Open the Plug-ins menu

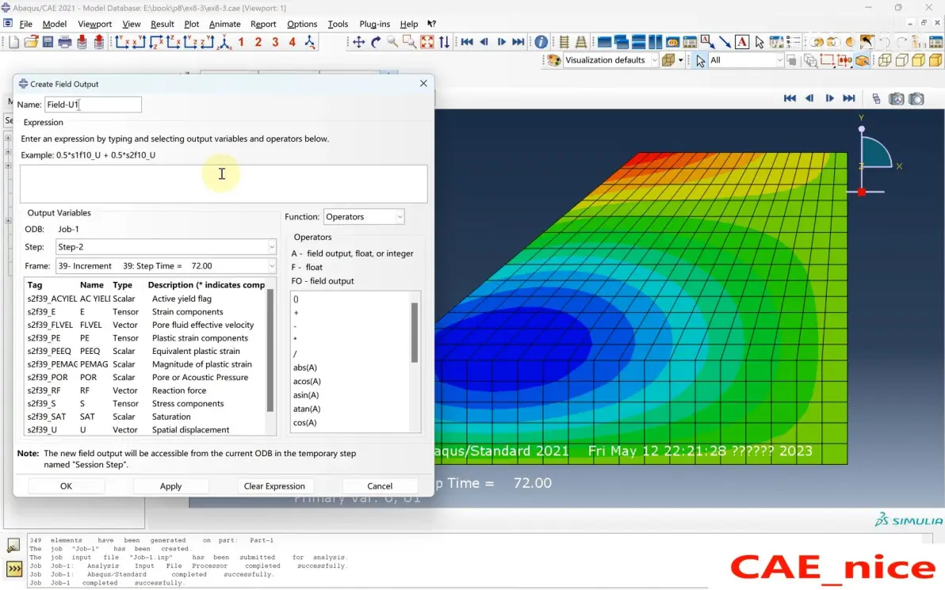coord(374,24)
